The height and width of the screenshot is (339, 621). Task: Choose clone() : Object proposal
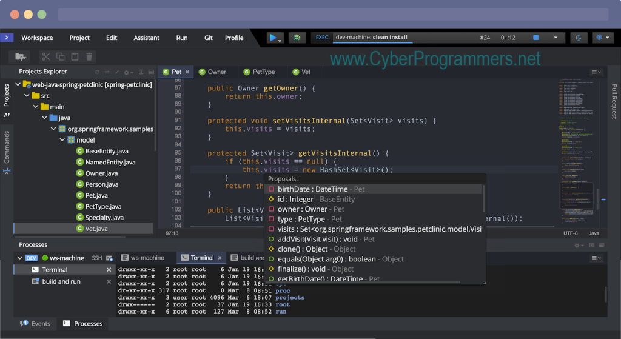pos(374,249)
